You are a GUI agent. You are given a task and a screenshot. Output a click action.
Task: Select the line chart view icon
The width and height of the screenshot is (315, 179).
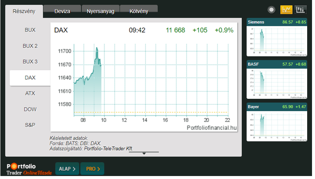286,10
